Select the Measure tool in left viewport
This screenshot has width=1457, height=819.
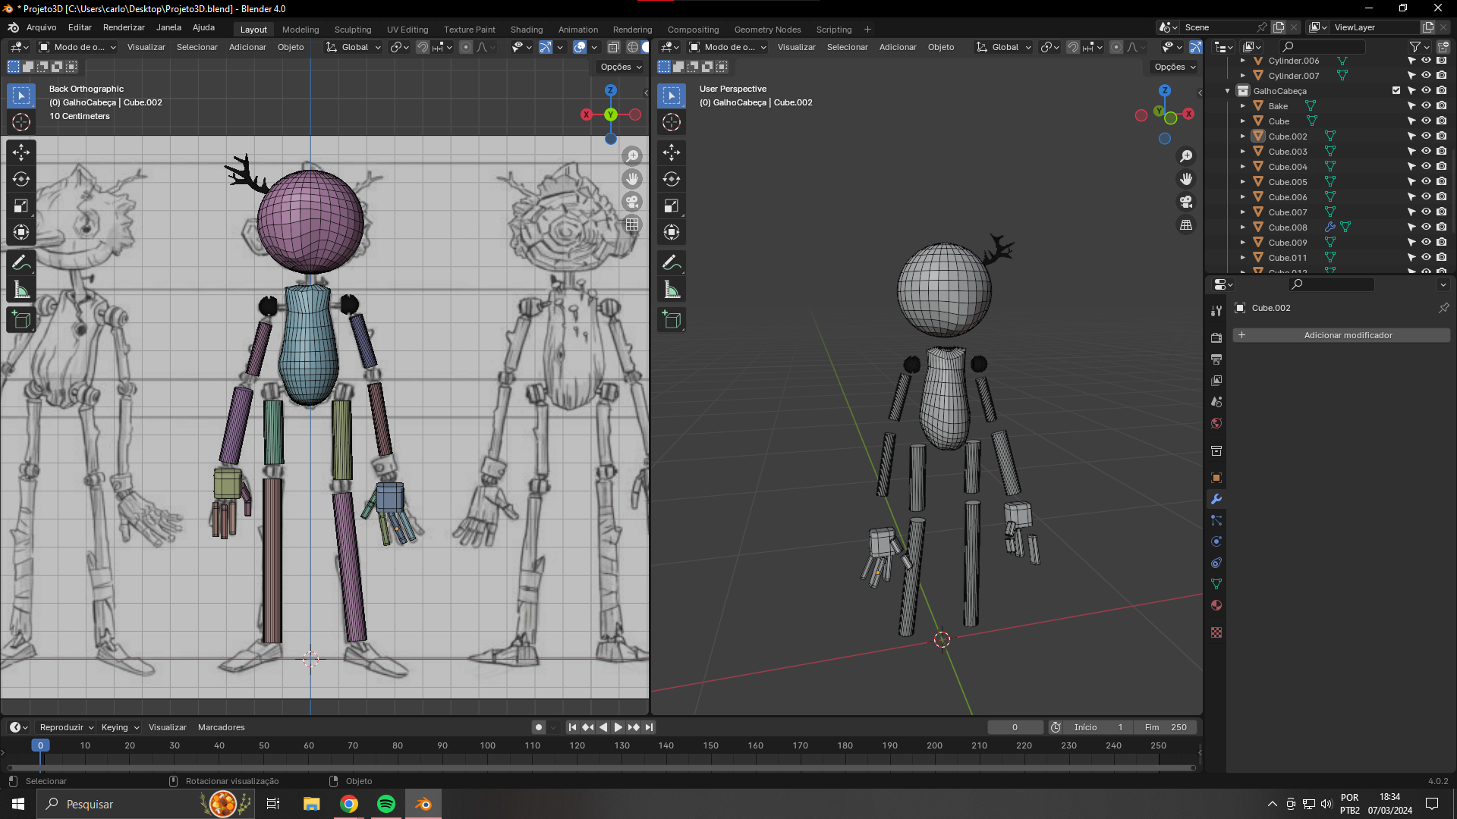click(x=21, y=290)
